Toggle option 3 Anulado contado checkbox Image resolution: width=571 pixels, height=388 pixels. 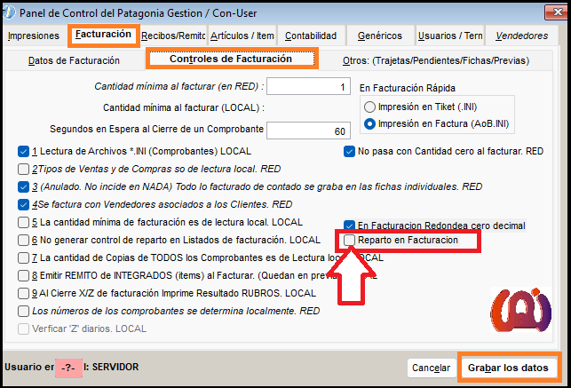(23, 187)
